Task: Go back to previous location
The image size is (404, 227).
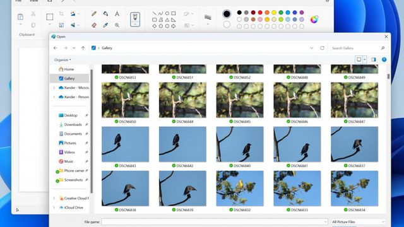Action: 55,48
